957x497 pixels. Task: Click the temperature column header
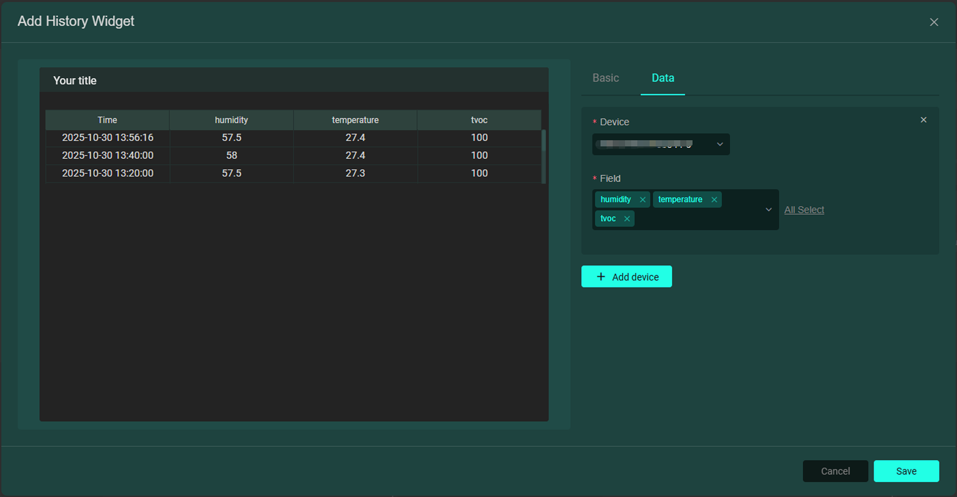355,120
